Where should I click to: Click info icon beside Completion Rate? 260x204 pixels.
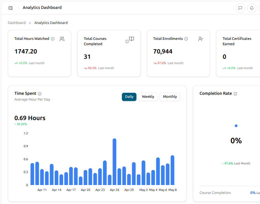[x=235, y=94]
